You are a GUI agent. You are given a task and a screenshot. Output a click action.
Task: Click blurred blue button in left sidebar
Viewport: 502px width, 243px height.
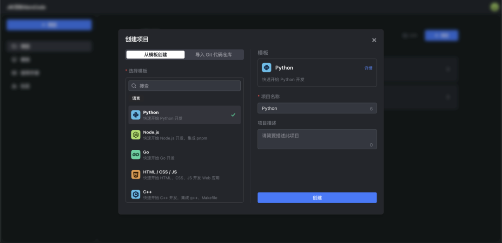coord(49,25)
